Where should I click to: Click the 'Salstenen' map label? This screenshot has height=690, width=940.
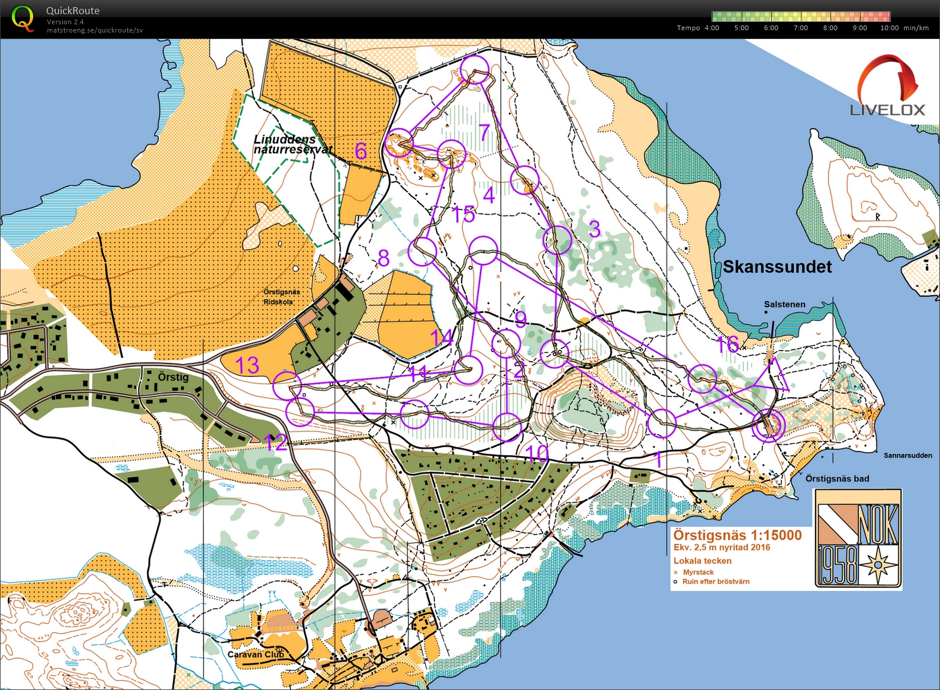784,304
